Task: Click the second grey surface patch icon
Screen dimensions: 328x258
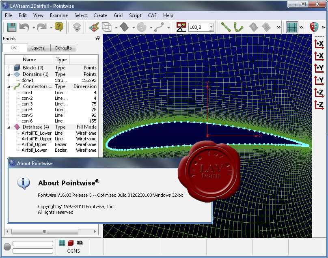Action: pyautogui.click(x=266, y=27)
